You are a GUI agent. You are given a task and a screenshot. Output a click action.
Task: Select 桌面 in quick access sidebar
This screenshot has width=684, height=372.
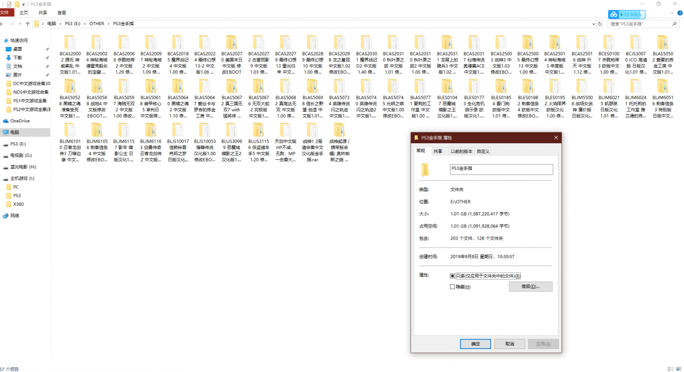[18, 49]
